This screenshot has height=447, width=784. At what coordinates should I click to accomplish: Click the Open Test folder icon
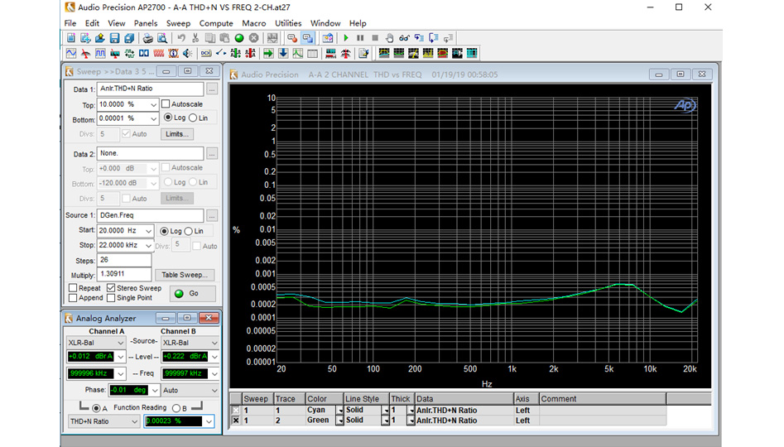[x=100, y=38]
